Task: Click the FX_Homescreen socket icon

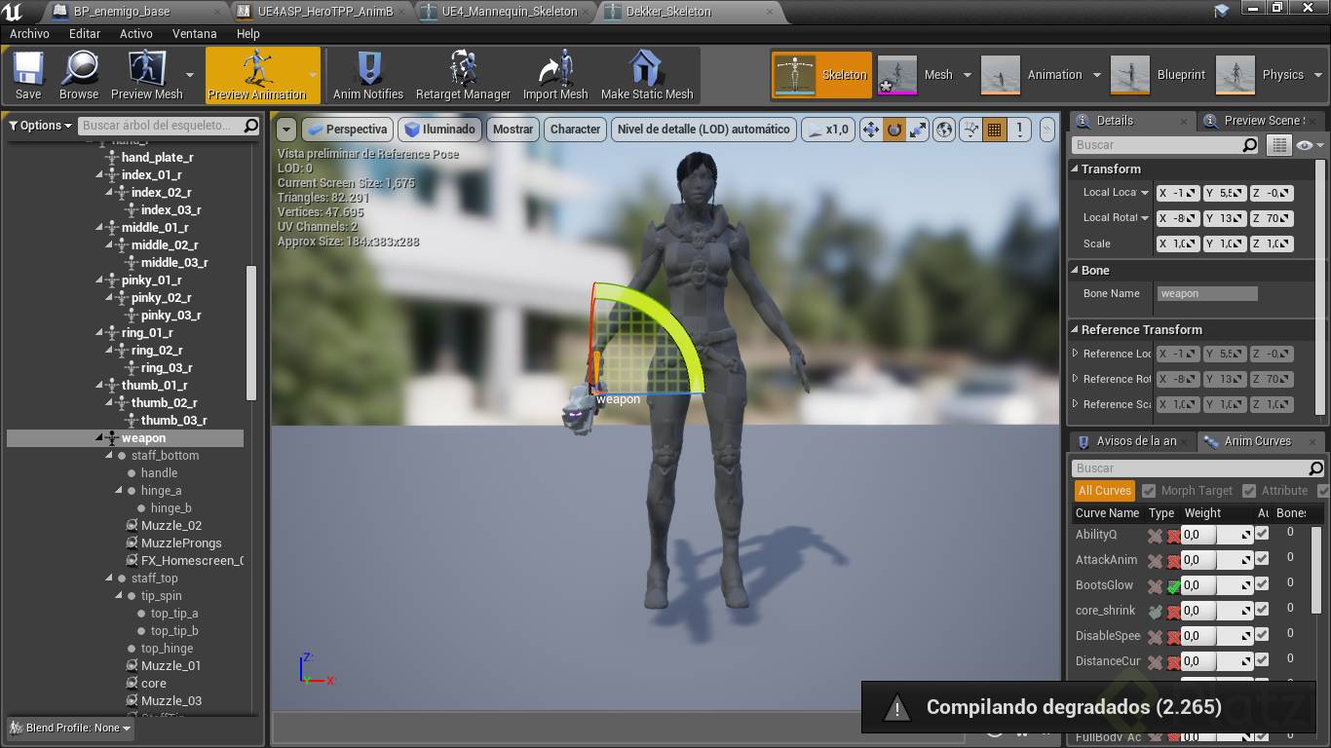Action: [x=132, y=561]
